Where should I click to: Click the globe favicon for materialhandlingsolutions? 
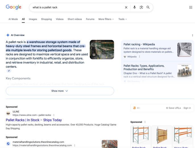tap(8, 144)
